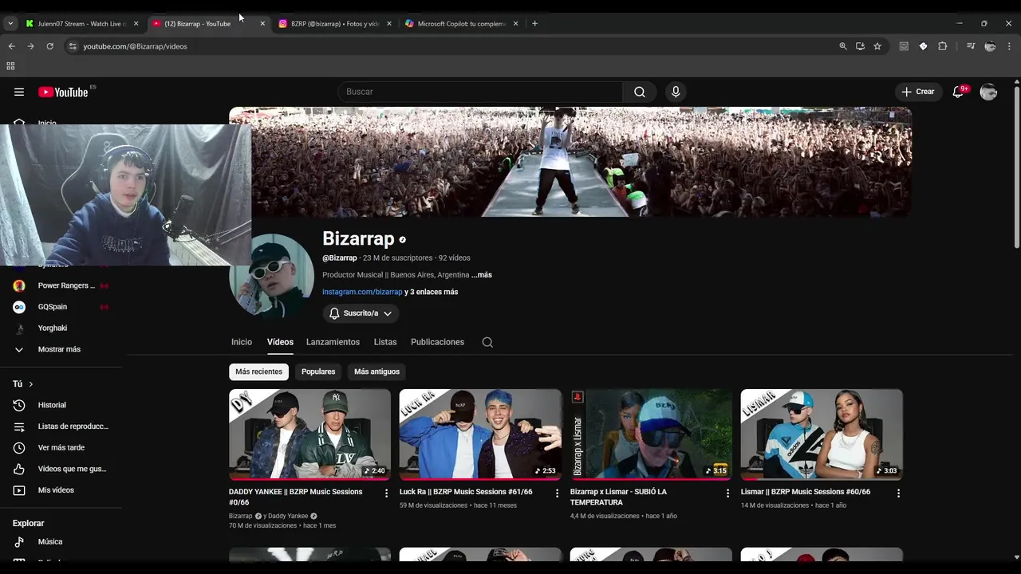Open the Suscrito/a subscription dropdown
The width and height of the screenshot is (1021, 574).
361,313
